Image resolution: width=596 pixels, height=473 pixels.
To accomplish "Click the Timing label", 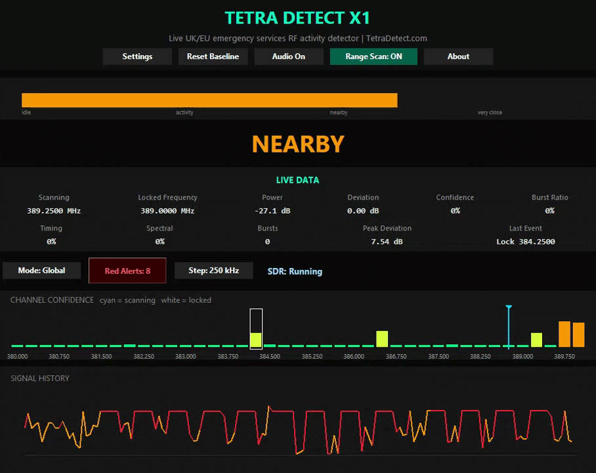I will tap(51, 229).
